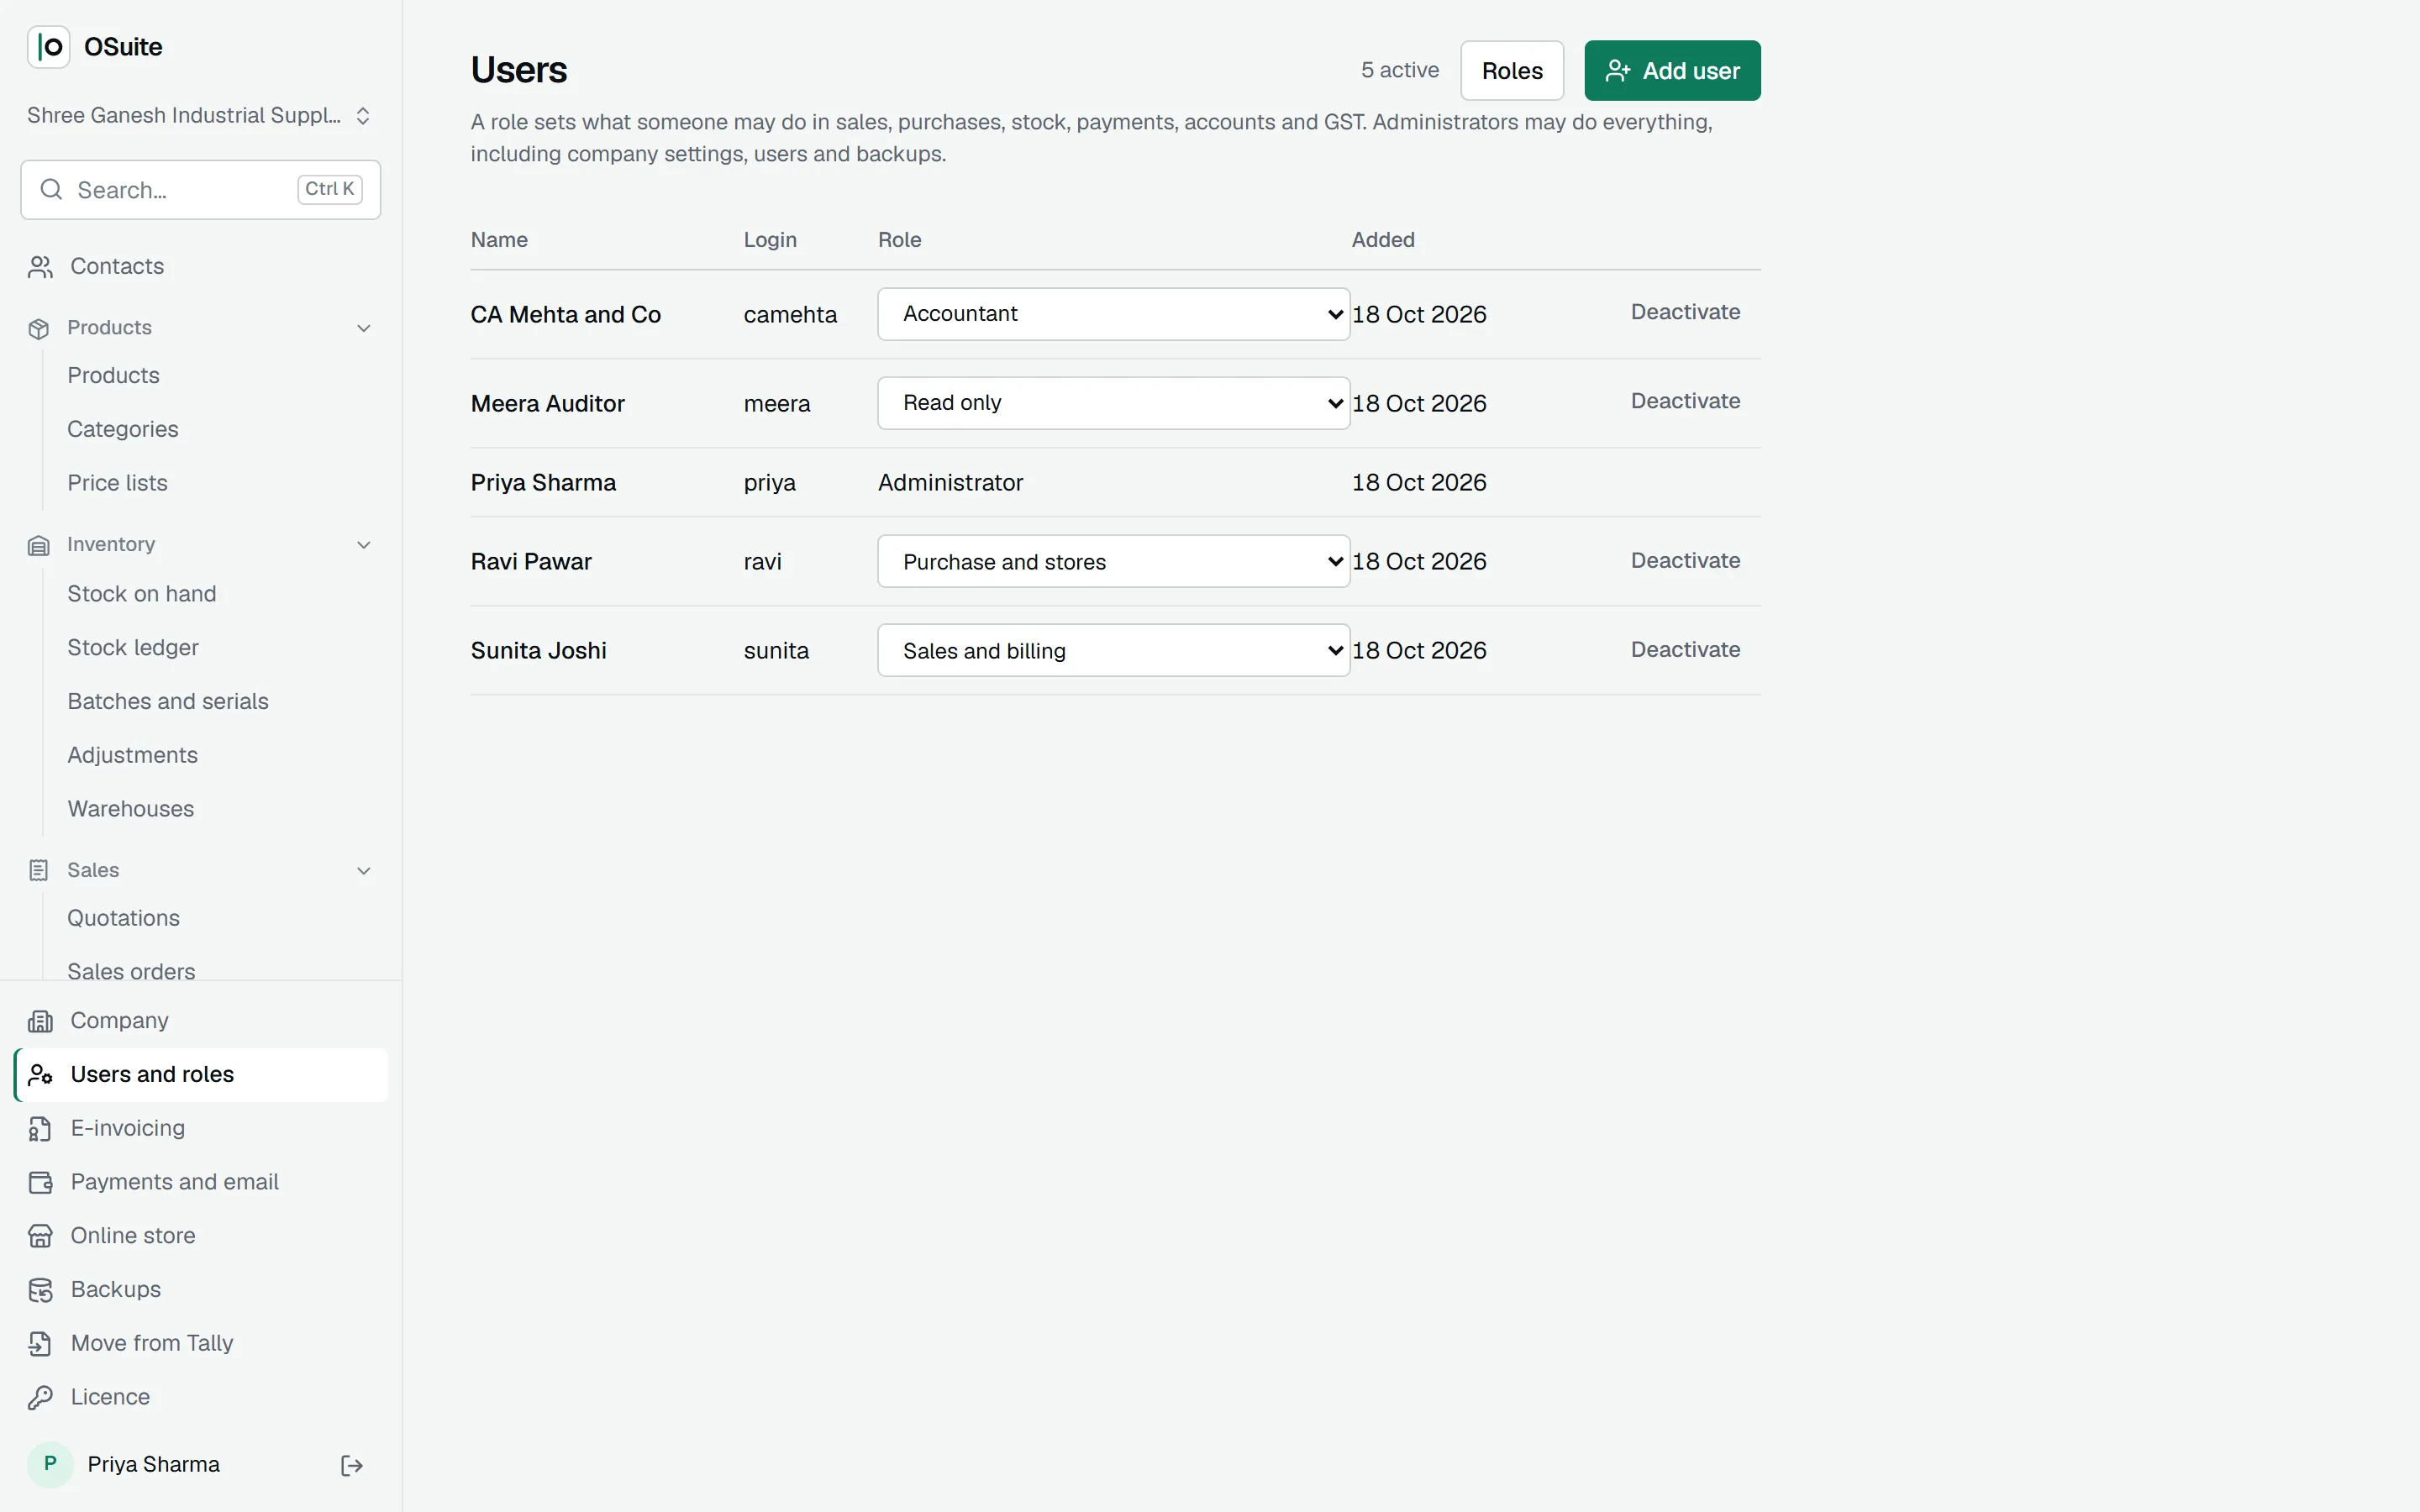Image resolution: width=2420 pixels, height=1512 pixels.
Task: Collapse the Inventory sidebar section
Action: (x=364, y=545)
